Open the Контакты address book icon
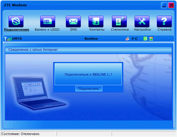Screen dimensions: 177x137 (96, 22)
